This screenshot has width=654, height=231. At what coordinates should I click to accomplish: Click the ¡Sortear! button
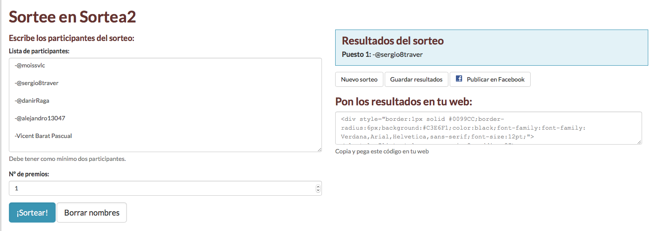pyautogui.click(x=32, y=212)
